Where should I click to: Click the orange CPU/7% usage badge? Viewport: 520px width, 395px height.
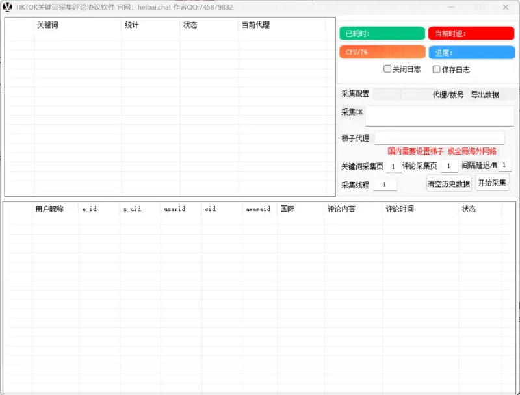point(382,52)
